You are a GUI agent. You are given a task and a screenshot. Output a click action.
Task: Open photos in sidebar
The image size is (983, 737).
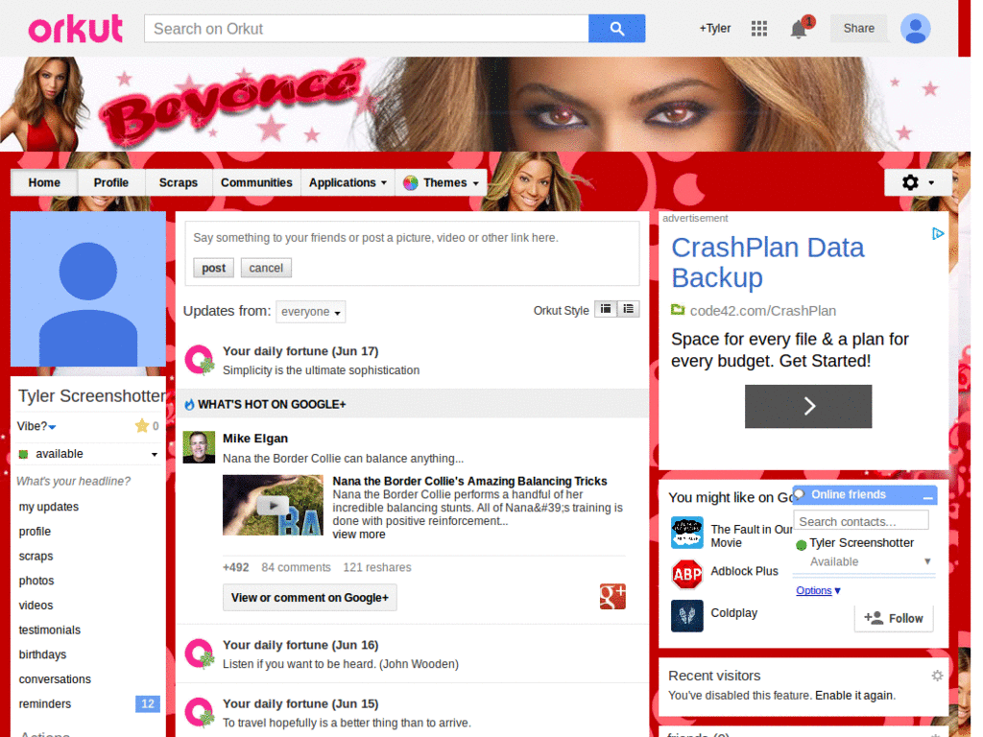36,581
